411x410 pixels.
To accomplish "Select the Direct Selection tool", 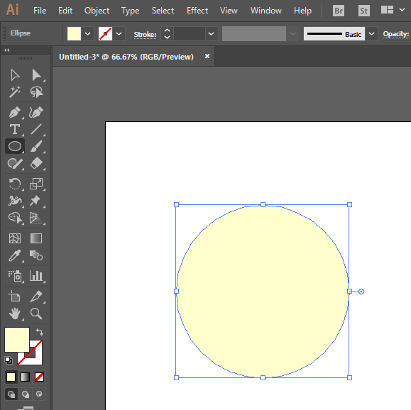I will click(x=36, y=75).
